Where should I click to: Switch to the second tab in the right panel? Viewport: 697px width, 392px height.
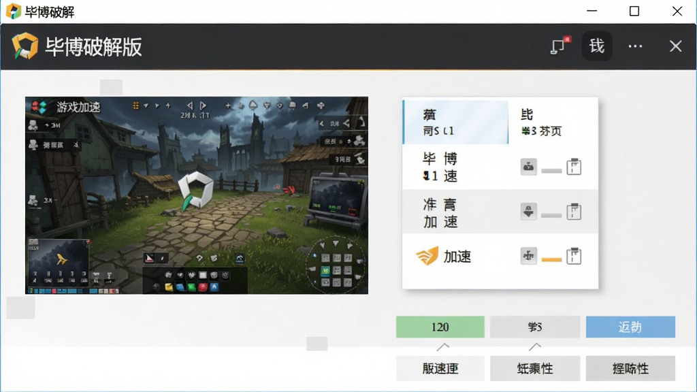pyautogui.click(x=553, y=122)
